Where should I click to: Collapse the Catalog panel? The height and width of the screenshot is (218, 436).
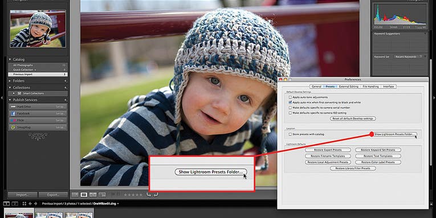(10, 59)
